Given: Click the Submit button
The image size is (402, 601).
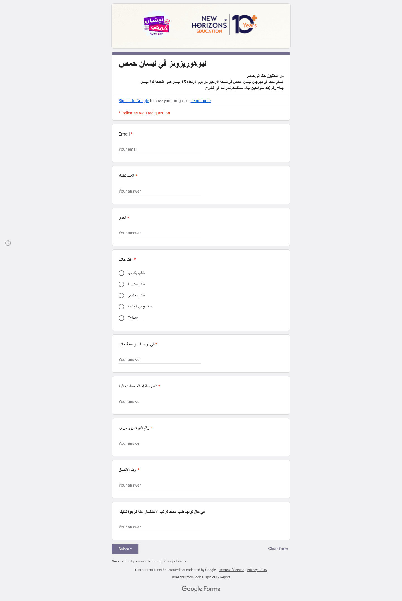Looking at the screenshot, I should (125, 549).
